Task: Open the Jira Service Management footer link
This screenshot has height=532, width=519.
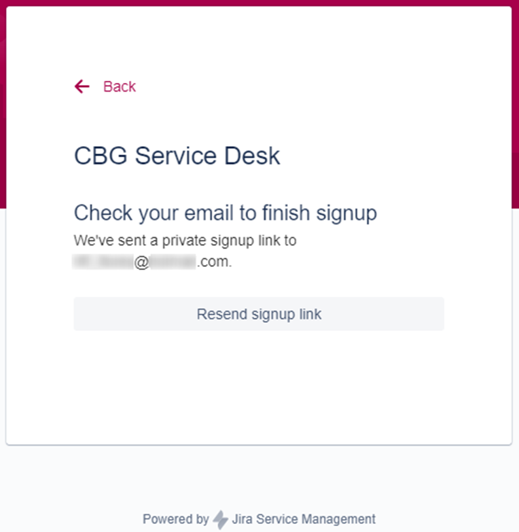Action: 304,519
